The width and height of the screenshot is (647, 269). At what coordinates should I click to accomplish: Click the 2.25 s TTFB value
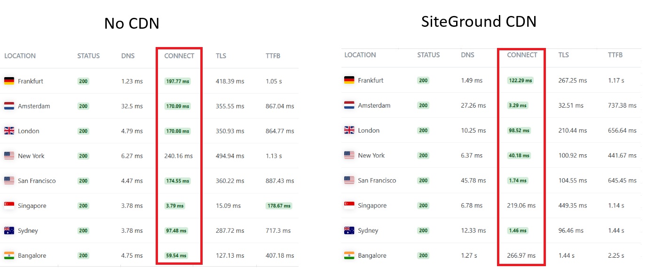pyautogui.click(x=616, y=255)
